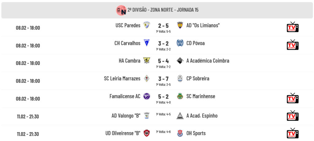Click the 2ª Divisão Zona Norte league logo
Screen dimensions: 314x141
point(121,10)
